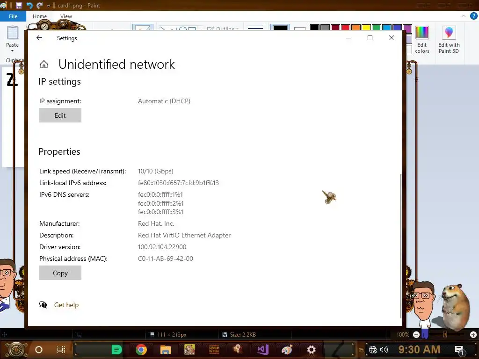Switch to Paint via its taskbar palette icon
479x359 pixels.
click(287, 350)
